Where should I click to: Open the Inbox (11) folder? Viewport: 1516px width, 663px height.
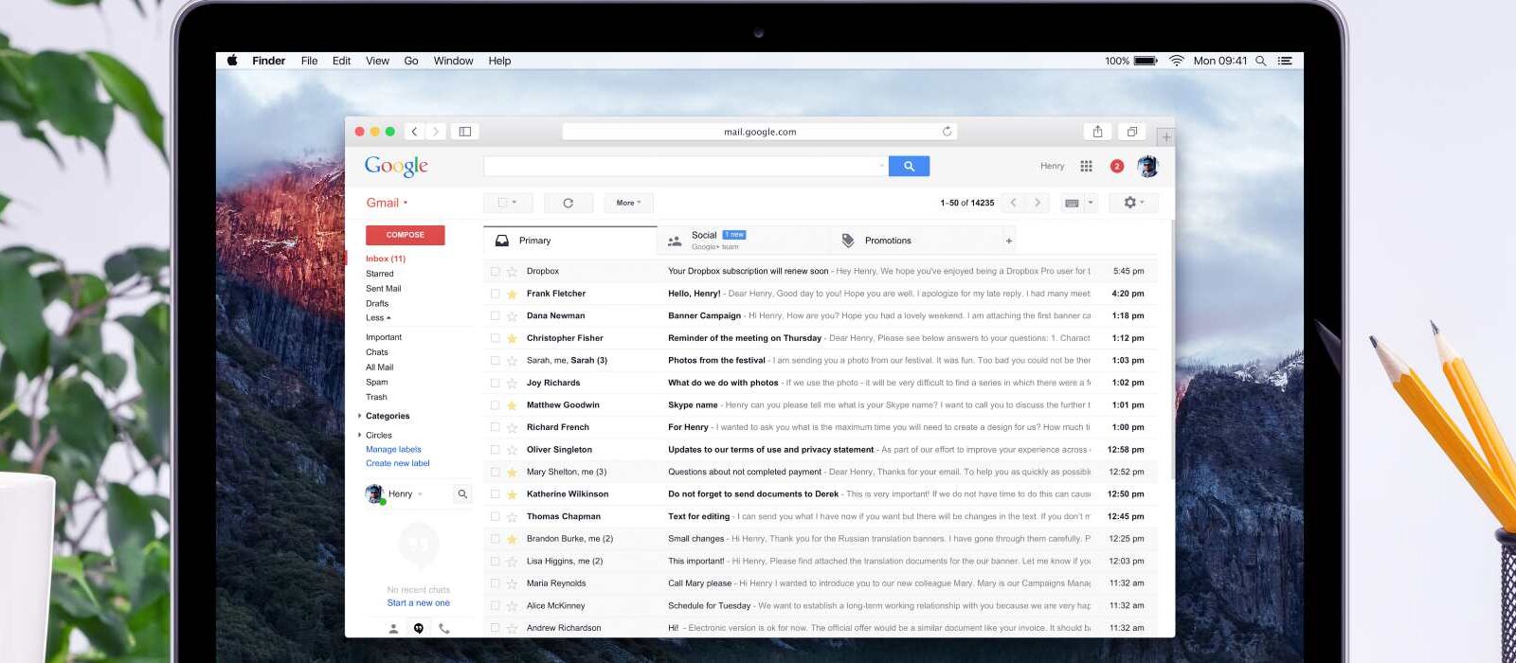[386, 259]
